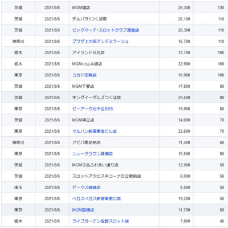
Task: Click the MGM下妻店 store name
Action: click(x=83, y=86)
